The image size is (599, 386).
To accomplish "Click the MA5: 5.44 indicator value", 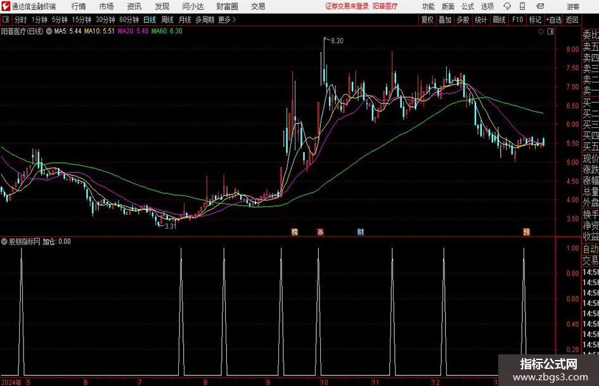I will (67, 31).
